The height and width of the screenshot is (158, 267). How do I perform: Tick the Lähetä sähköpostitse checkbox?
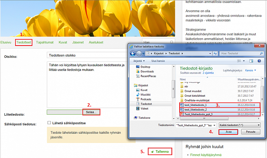49,123
